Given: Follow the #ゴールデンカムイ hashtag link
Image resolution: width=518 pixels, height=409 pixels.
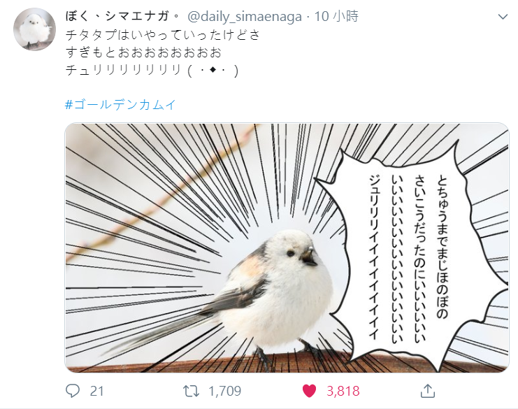Looking at the screenshot, I should (x=121, y=105).
